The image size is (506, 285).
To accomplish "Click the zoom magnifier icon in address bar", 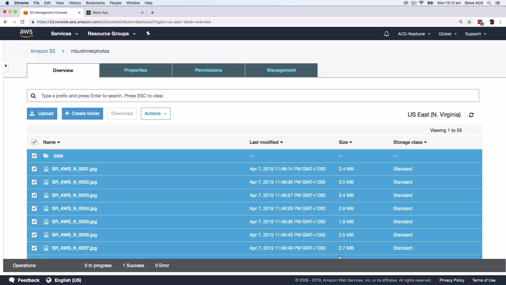I will click(x=461, y=22).
